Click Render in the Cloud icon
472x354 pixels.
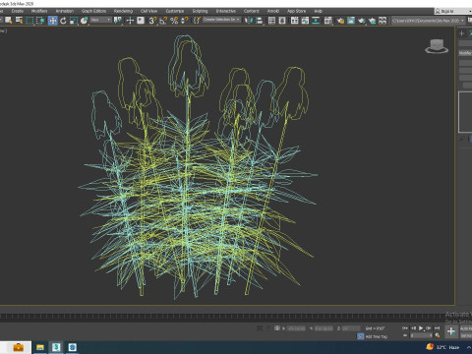coord(372,21)
